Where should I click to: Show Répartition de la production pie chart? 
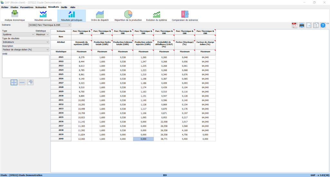coord(128,16)
